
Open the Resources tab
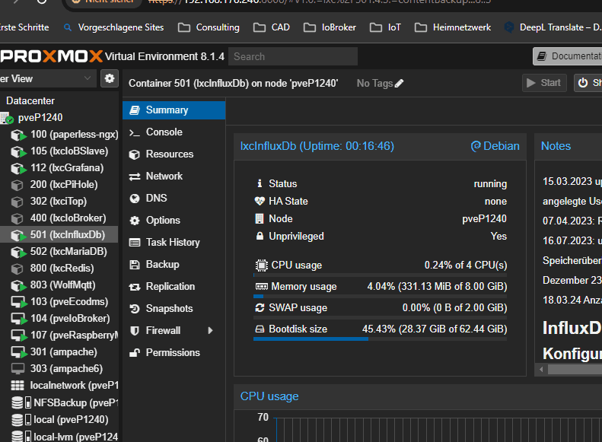pos(174,154)
